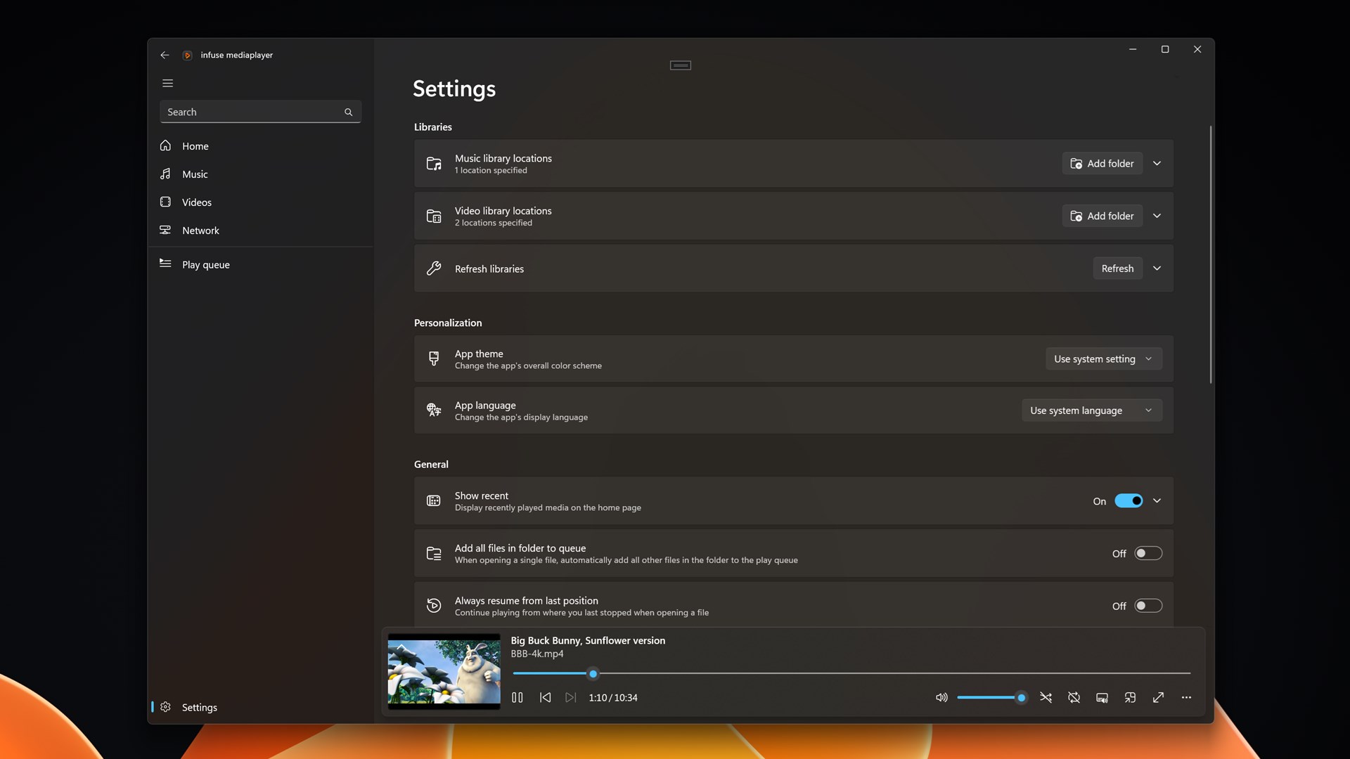1350x759 pixels.
Task: Enable Always resume from last position
Action: pyautogui.click(x=1147, y=605)
